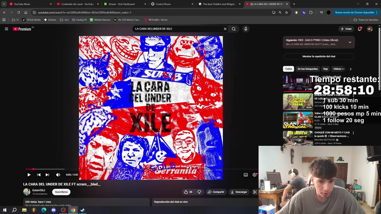Screen dimensions: 381x214
Task: Reload the page in Chrome
Action: tap(18, 12)
